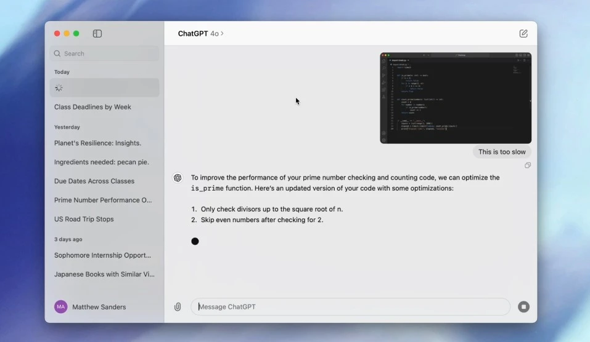The height and width of the screenshot is (342, 590).
Task: Open the code screenshot thumbnail
Action: click(x=456, y=98)
